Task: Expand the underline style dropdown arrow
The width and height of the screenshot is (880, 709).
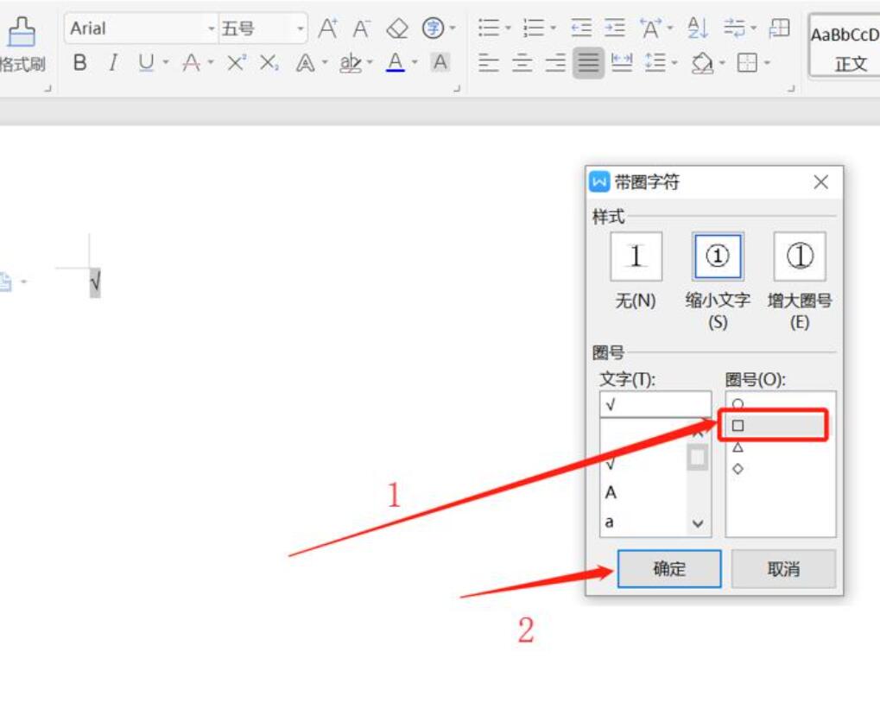Action: (x=166, y=62)
